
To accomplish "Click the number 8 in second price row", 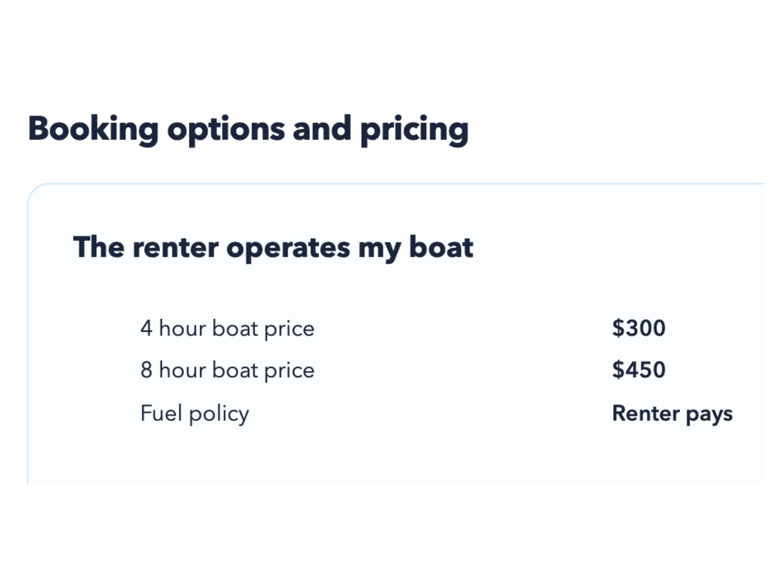I will (146, 370).
